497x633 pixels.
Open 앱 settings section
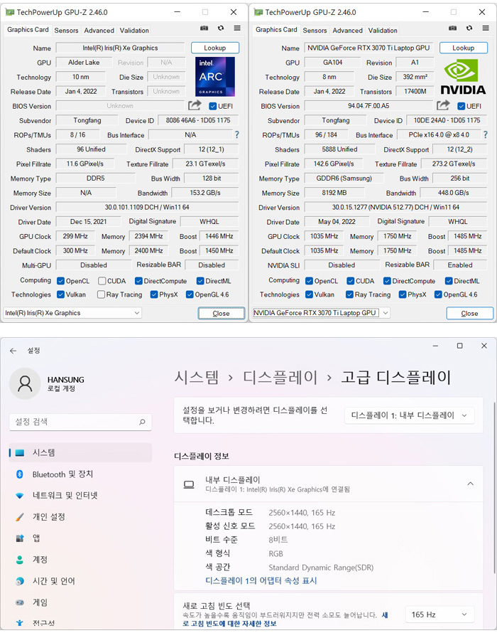tap(80, 538)
